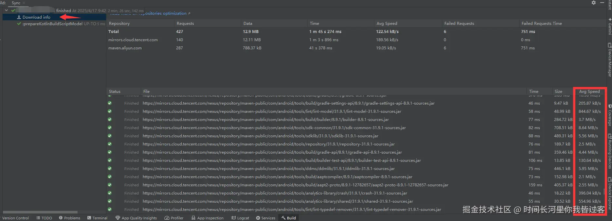Hide the Build tool window with the minus icon
This screenshot has width=612, height=221.
[602, 3]
